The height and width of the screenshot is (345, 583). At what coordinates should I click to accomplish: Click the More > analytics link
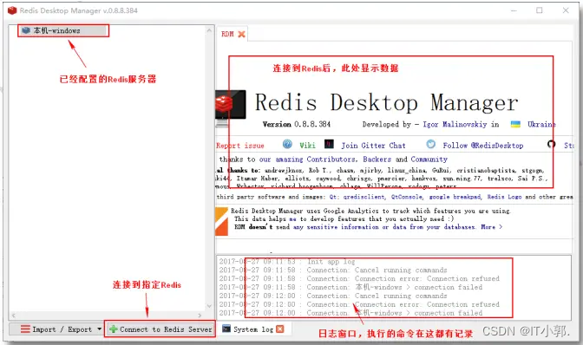(x=492, y=227)
